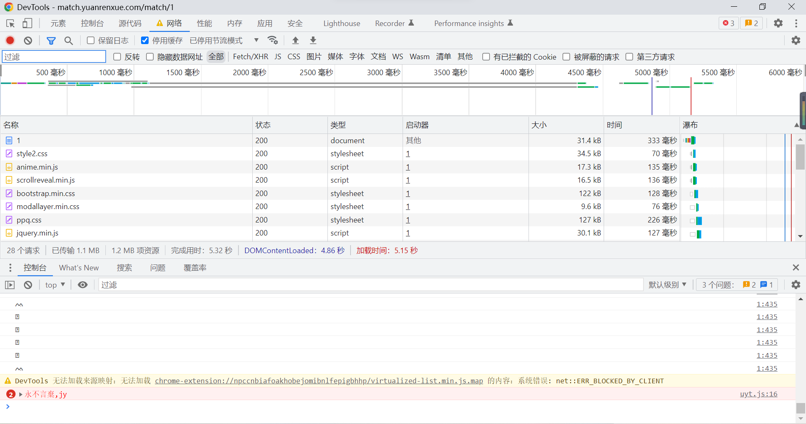This screenshot has width=806, height=424.
Task: Toggle the network filter funnel icon
Action: [x=51, y=40]
